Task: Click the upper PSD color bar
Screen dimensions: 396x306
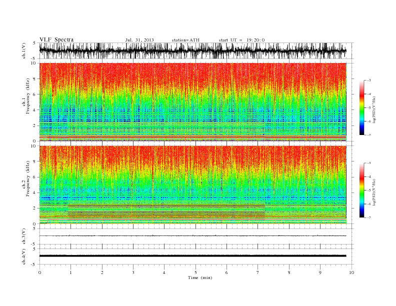Action: click(361, 107)
